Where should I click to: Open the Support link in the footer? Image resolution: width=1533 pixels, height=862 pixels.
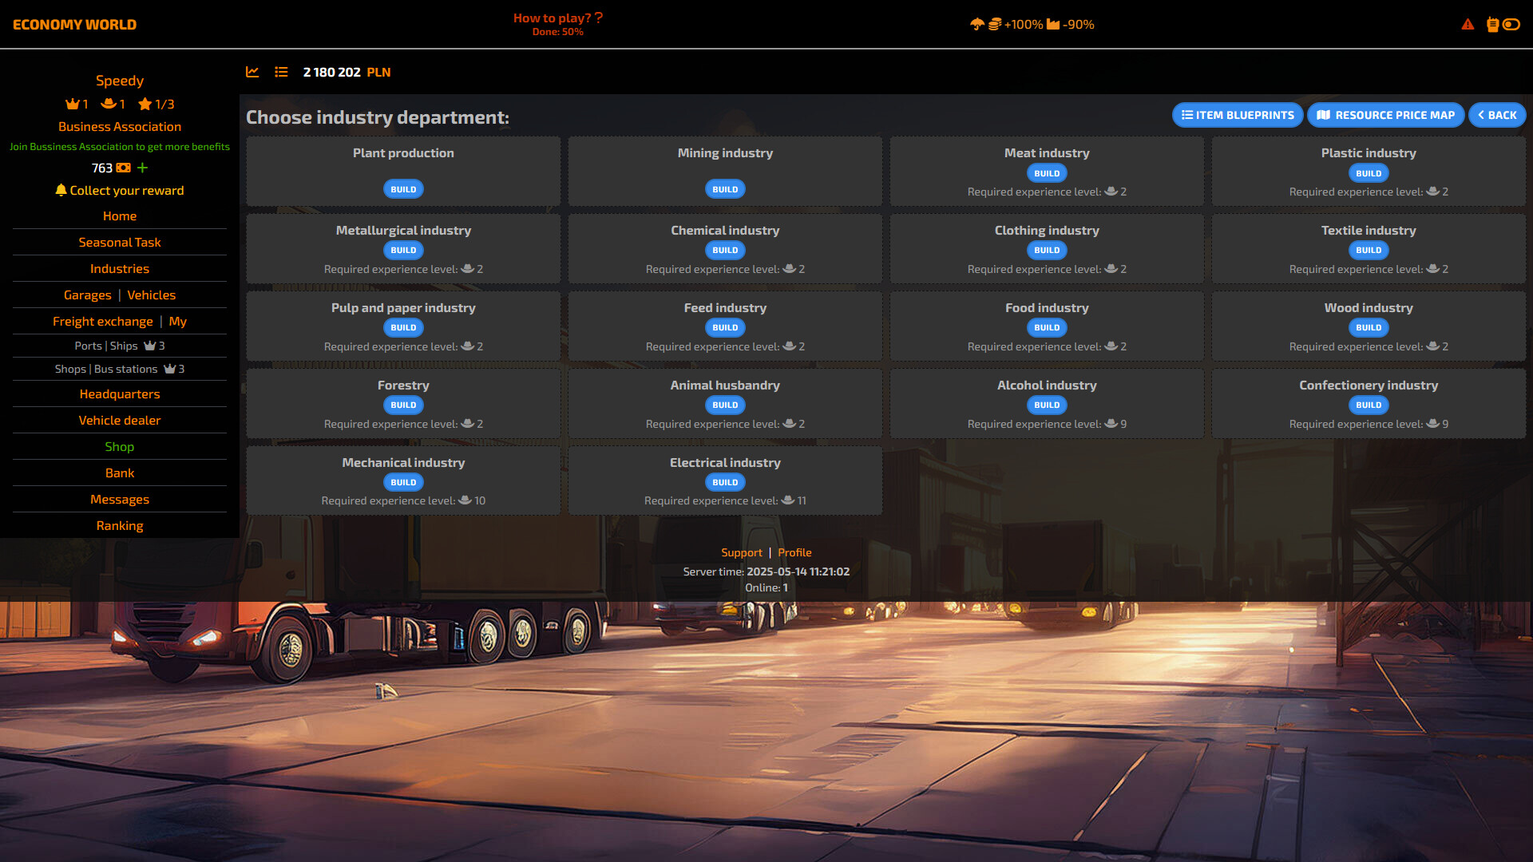[741, 552]
